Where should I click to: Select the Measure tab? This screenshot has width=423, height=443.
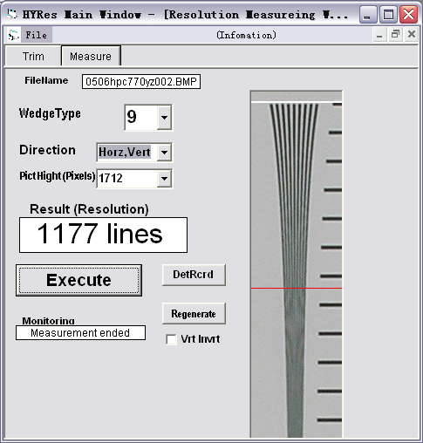(91, 56)
